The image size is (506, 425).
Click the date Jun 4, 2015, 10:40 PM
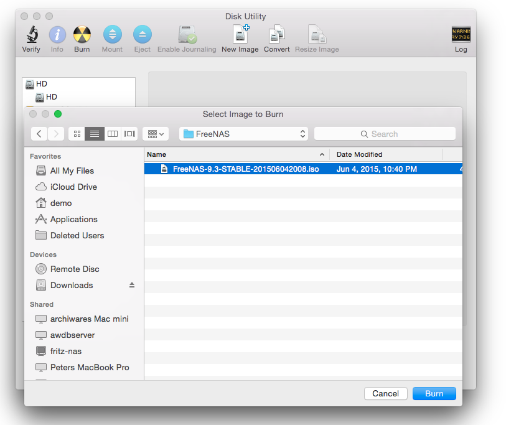tap(377, 169)
